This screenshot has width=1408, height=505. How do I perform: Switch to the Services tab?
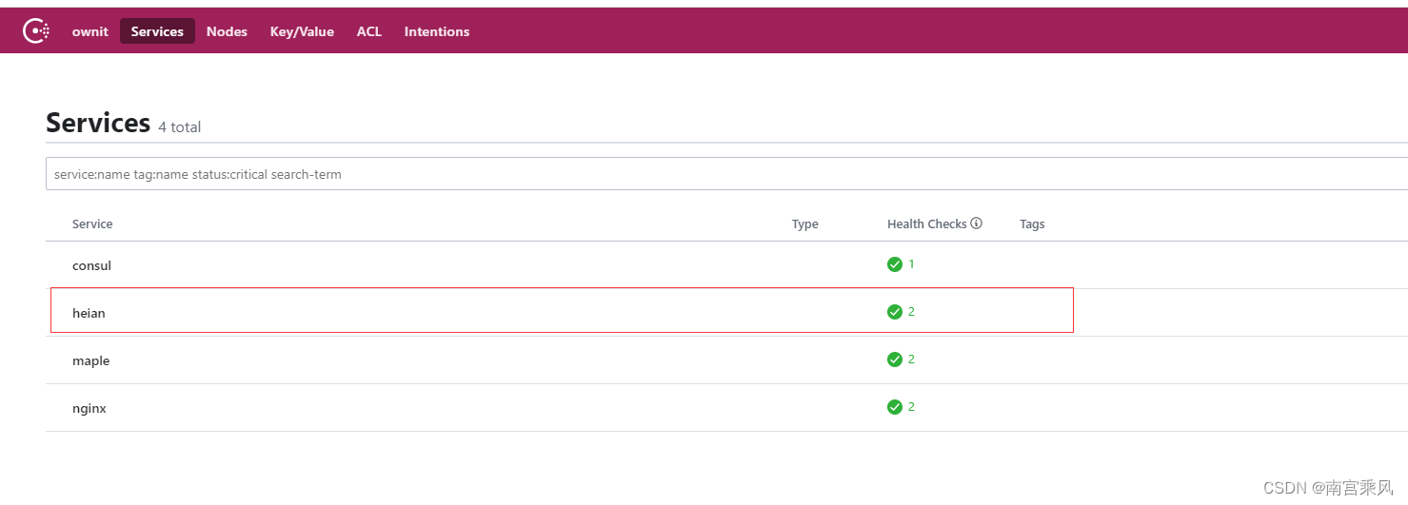(157, 31)
